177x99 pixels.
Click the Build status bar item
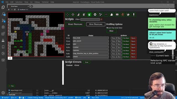click(78, 98)
